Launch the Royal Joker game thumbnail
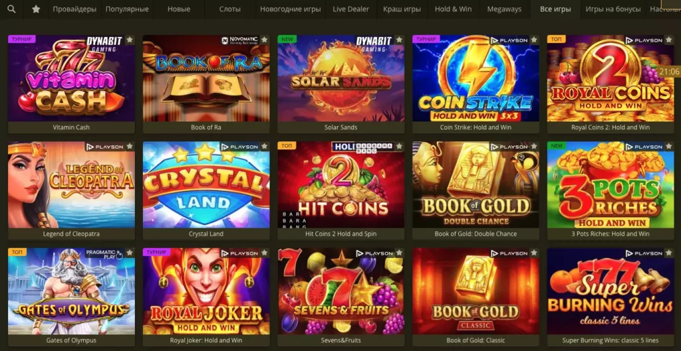Image resolution: width=681 pixels, height=351 pixels. [206, 291]
